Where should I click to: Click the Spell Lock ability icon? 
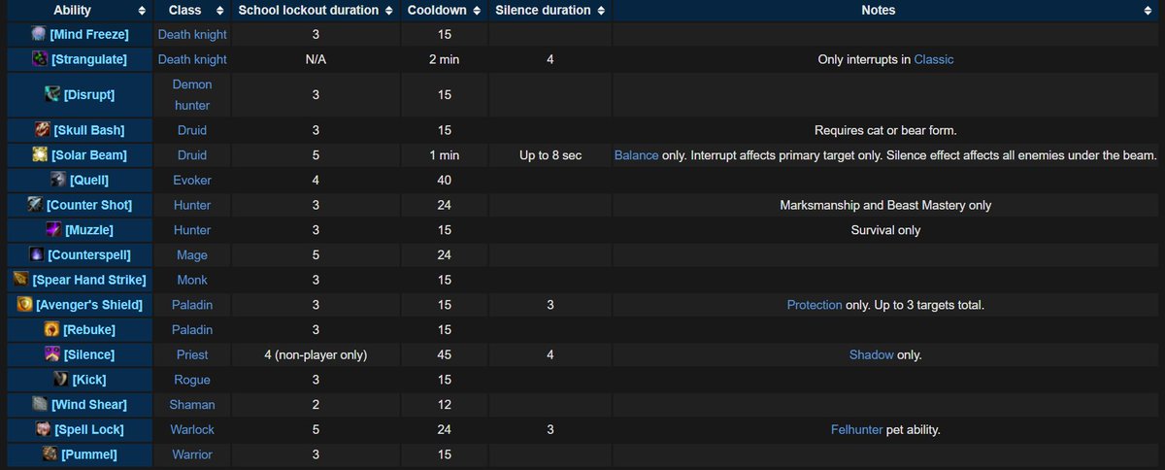click(42, 429)
